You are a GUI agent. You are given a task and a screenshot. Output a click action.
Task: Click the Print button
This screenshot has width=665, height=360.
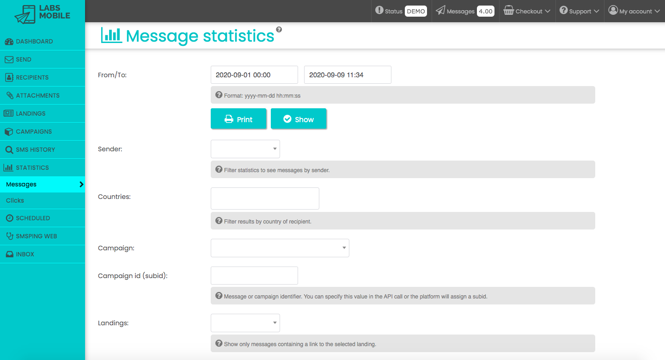(238, 119)
